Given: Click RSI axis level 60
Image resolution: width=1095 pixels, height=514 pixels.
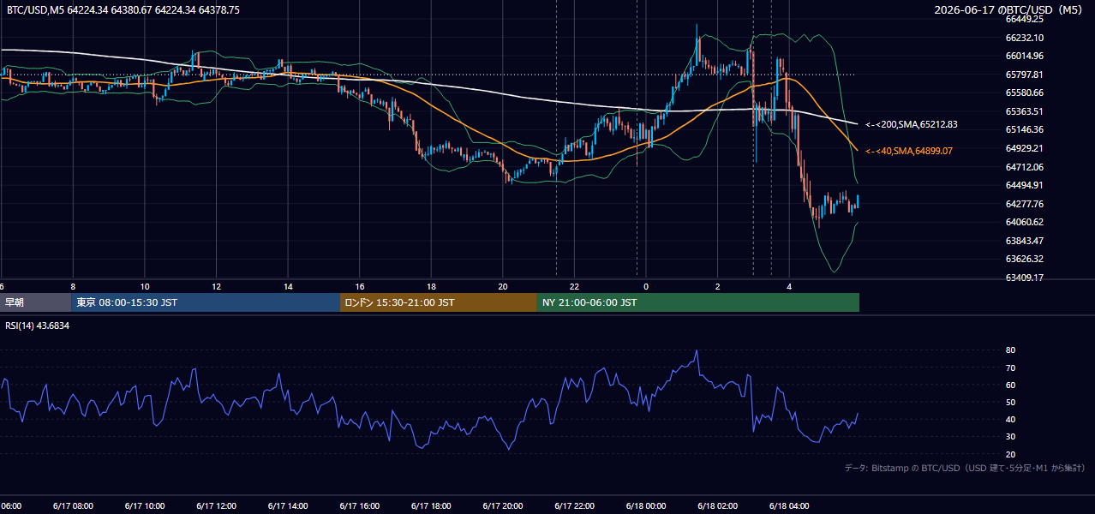Looking at the screenshot, I should 1010,385.
